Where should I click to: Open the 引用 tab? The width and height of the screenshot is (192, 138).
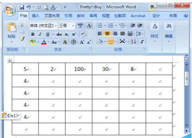pyautogui.click(x=68, y=16)
